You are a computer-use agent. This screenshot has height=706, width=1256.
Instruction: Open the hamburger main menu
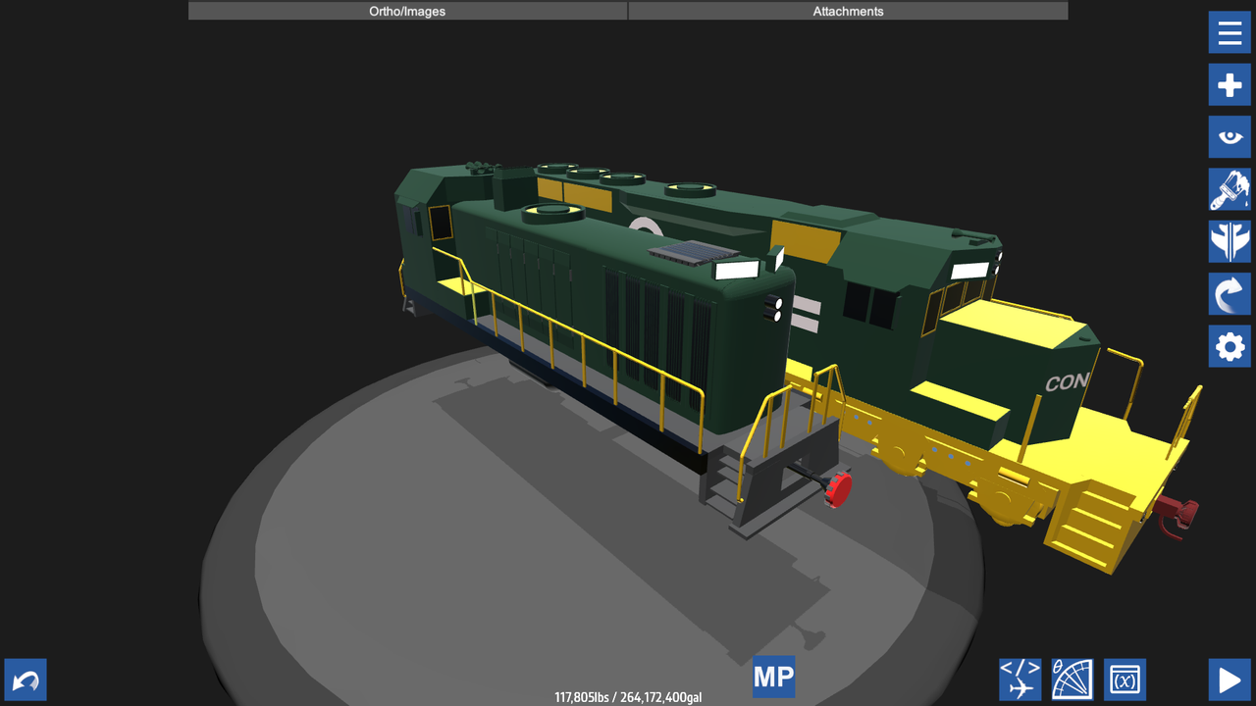click(1230, 33)
